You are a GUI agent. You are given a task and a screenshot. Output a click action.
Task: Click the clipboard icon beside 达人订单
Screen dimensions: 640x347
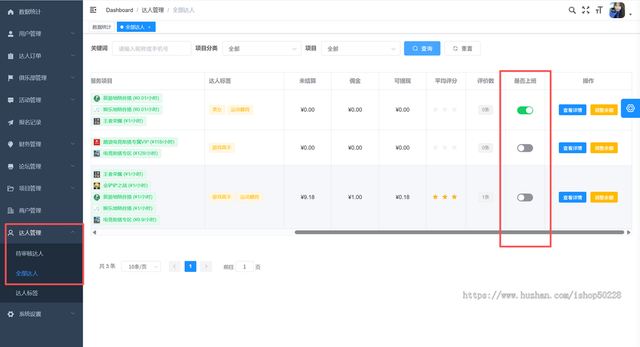(x=11, y=56)
